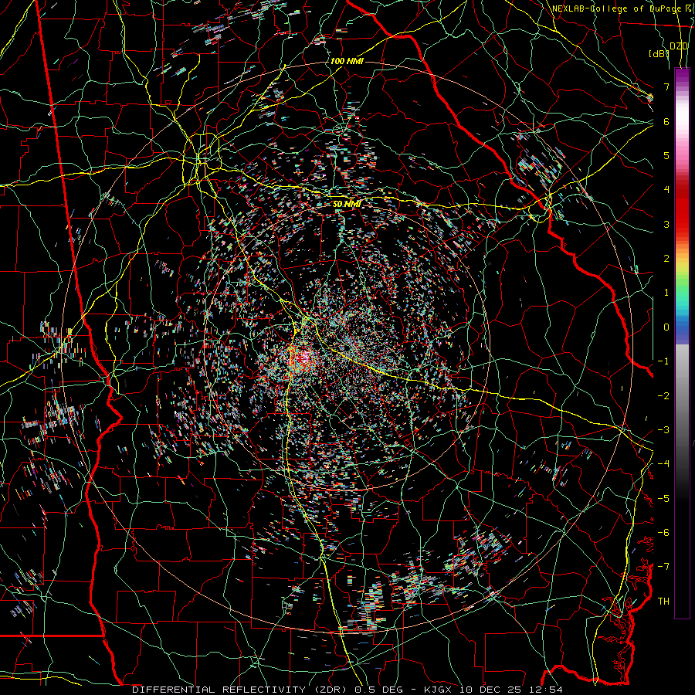Click the "100 NMI" range ring label
This screenshot has width=695, height=695.
[x=347, y=61]
